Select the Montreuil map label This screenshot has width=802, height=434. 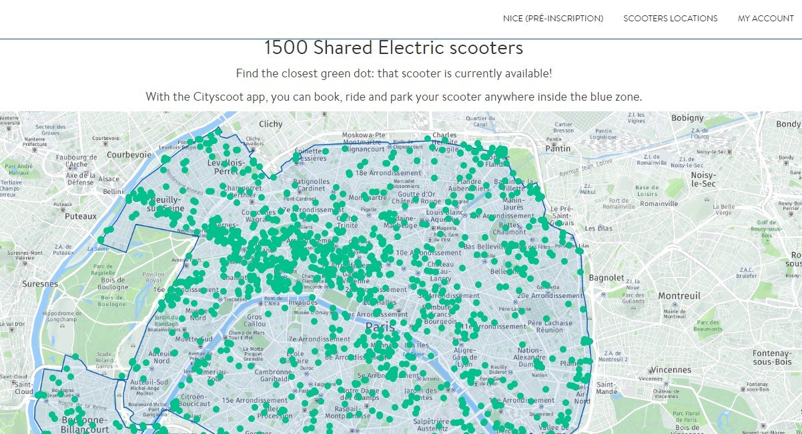[x=679, y=295]
